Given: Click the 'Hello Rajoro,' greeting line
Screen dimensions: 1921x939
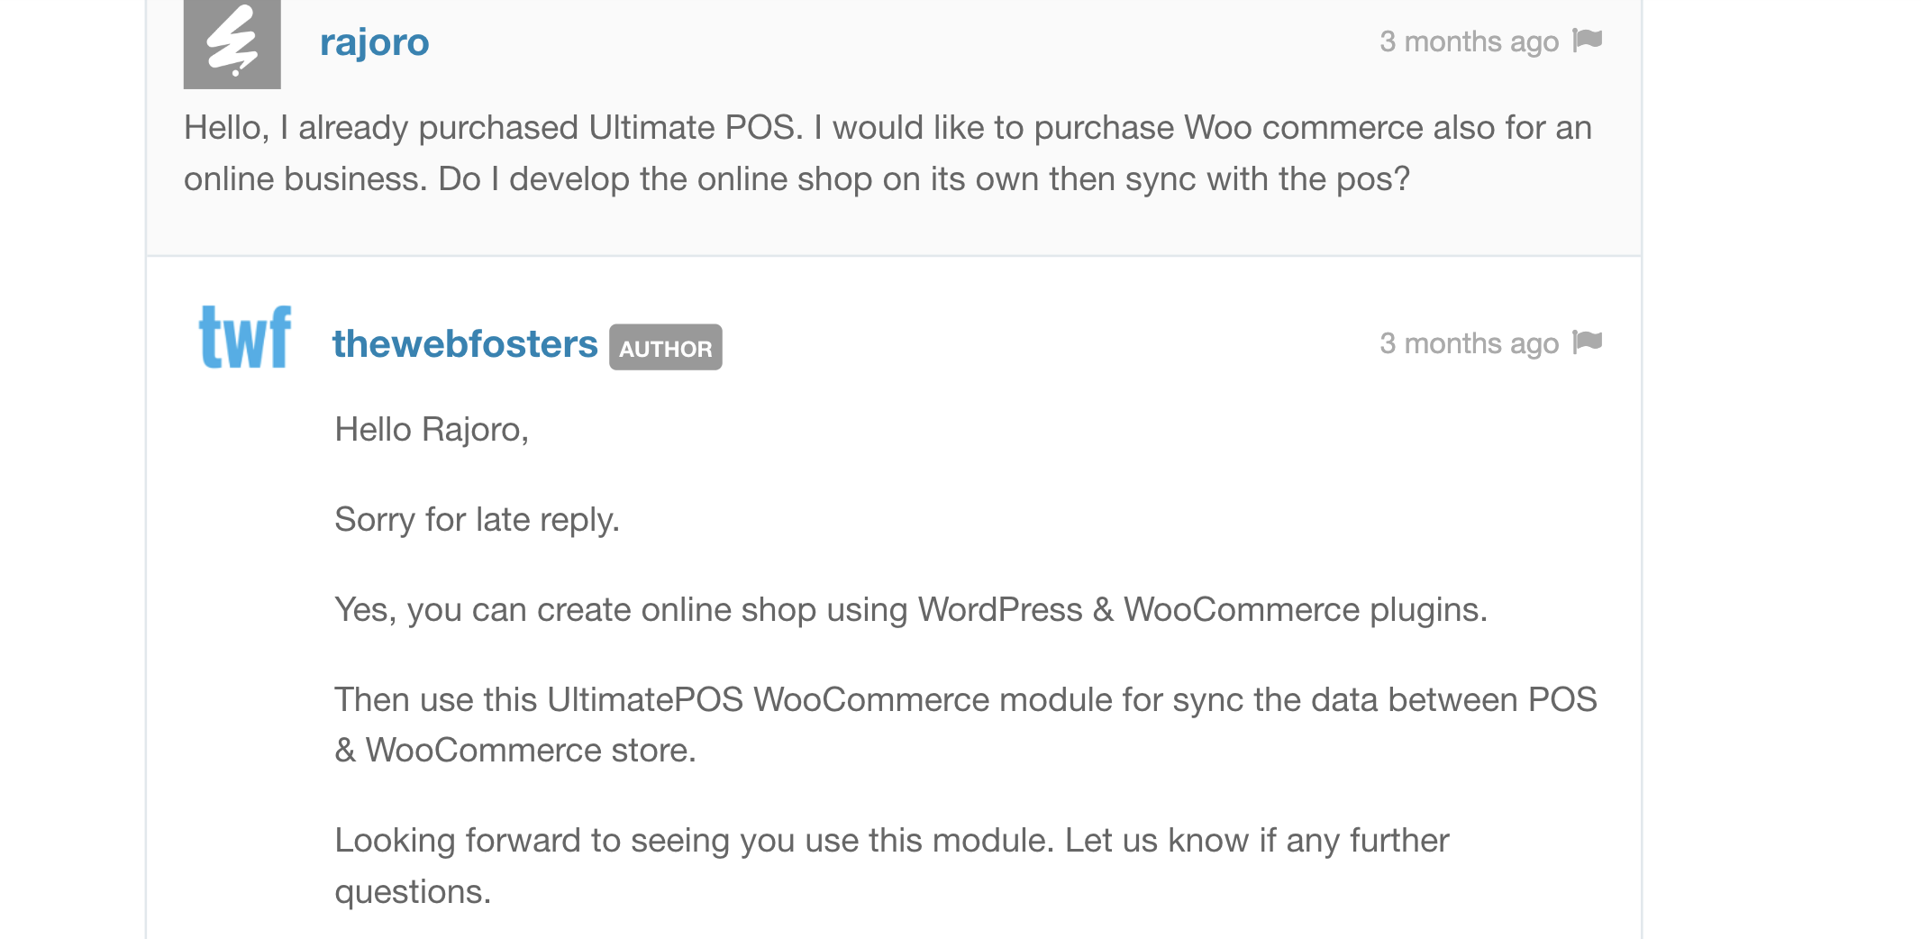Looking at the screenshot, I should [x=432, y=430].
